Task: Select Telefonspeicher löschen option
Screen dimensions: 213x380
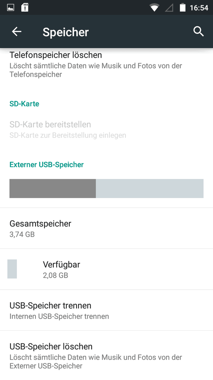Action: 106,65
